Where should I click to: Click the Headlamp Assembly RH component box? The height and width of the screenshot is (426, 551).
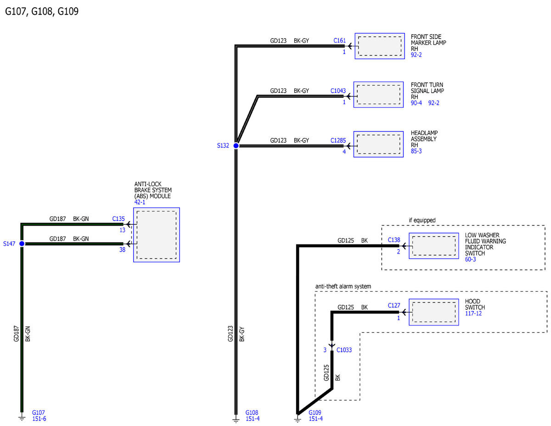tap(379, 144)
